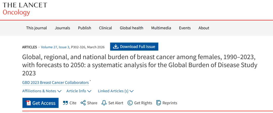Click the download icon on Download Full Issue
This screenshot has height=113, width=273.
(x=116, y=47)
